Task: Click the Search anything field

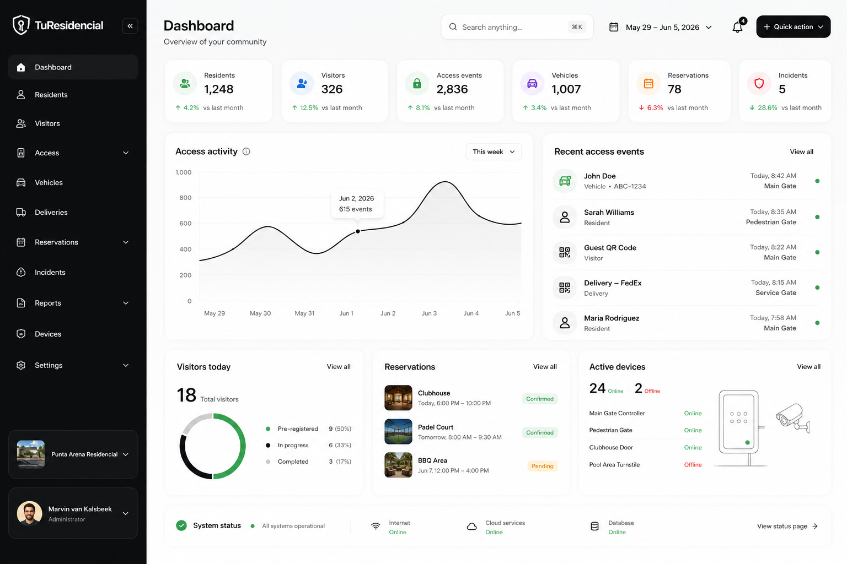Action: [x=517, y=27]
